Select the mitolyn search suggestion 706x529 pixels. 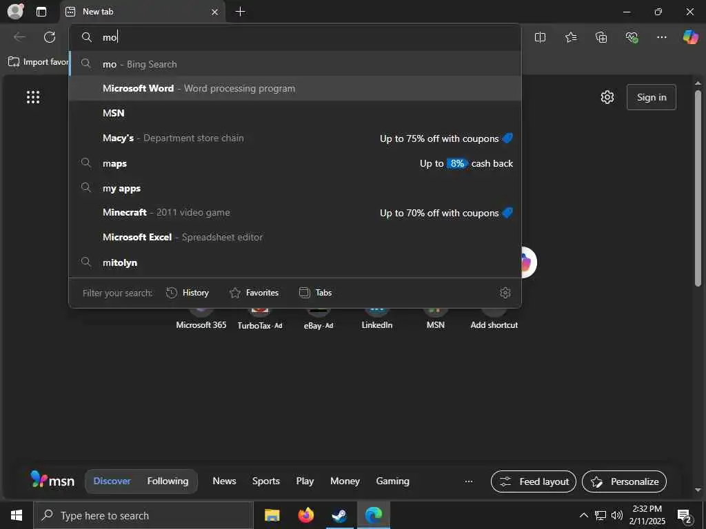[295, 262]
